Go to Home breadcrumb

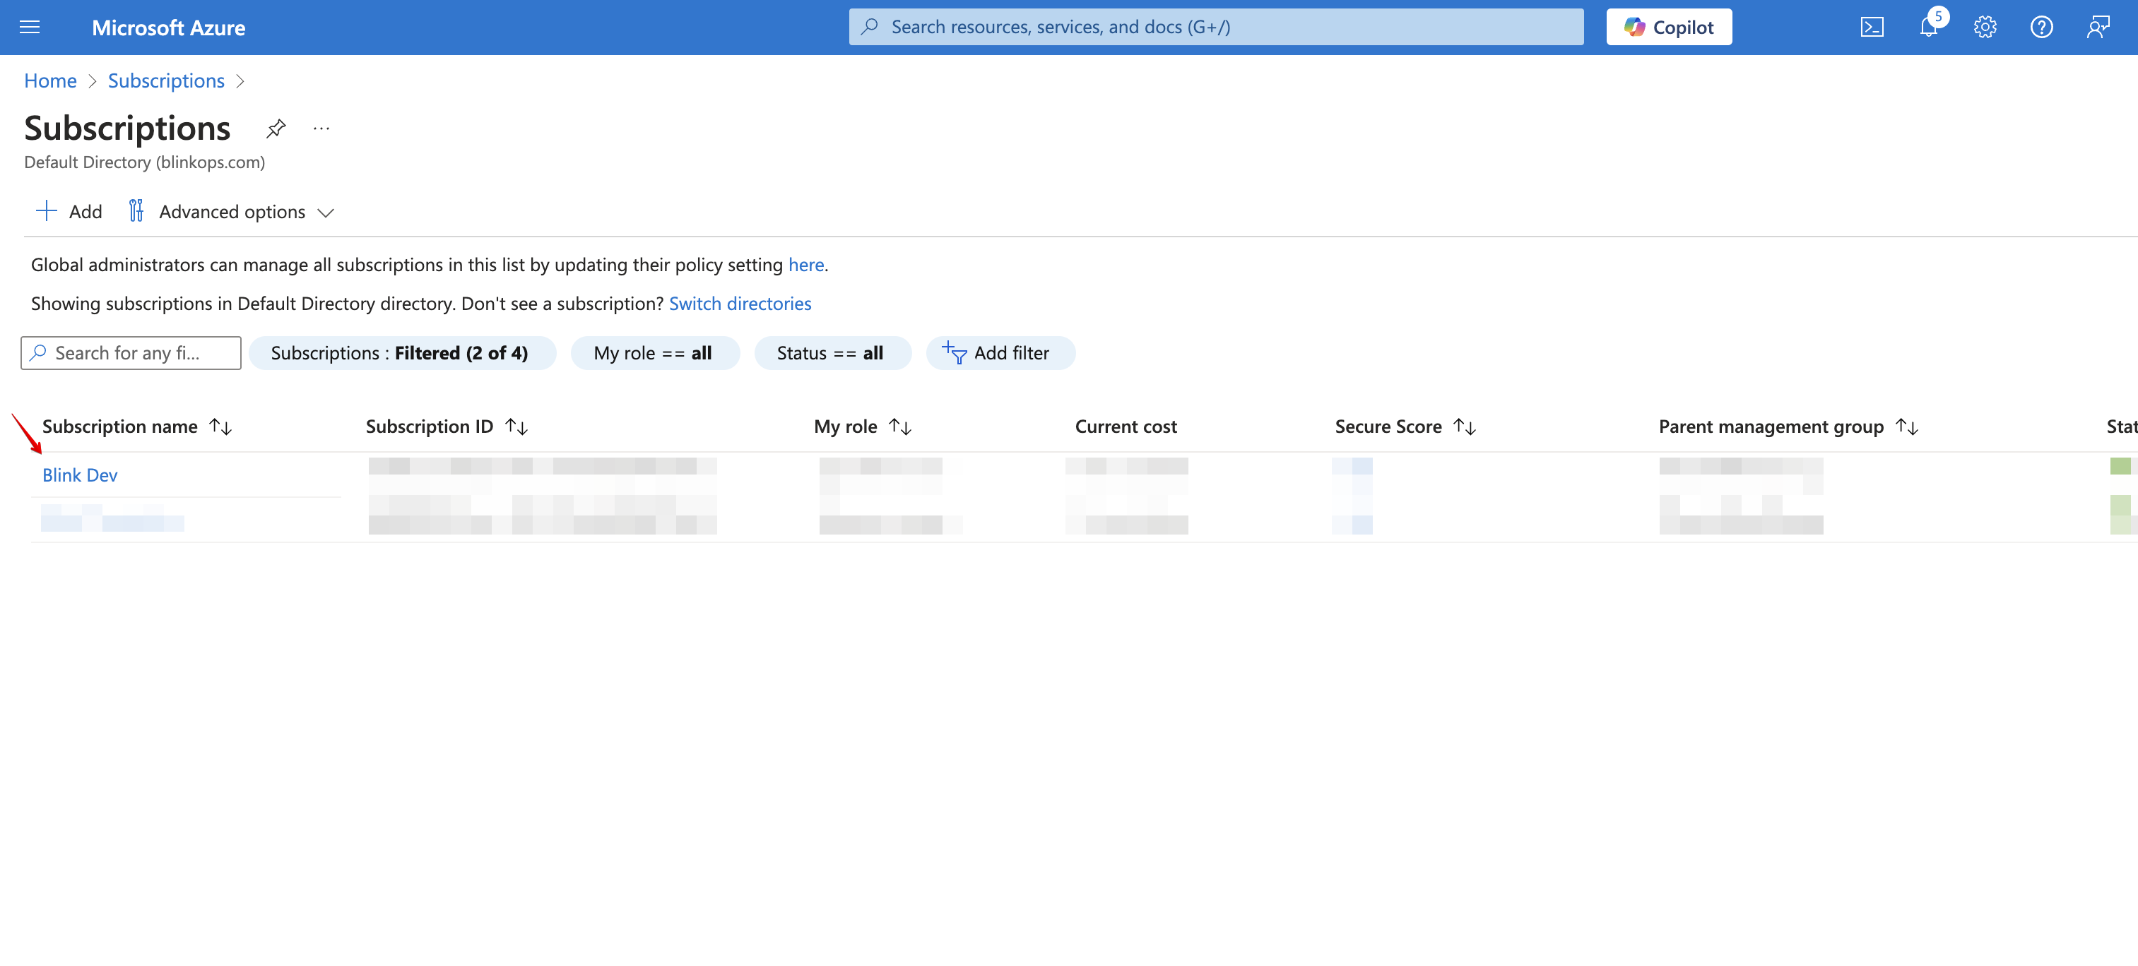click(49, 81)
